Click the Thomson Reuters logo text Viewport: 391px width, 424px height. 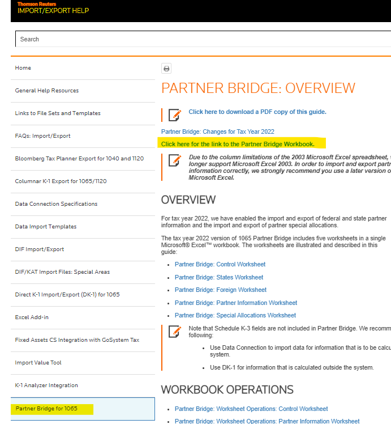click(x=37, y=4)
